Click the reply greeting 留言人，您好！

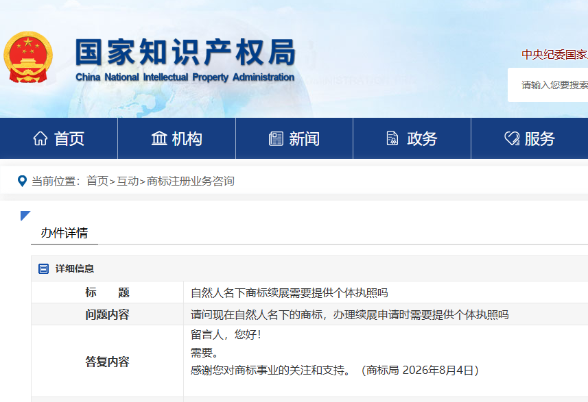coord(226,335)
